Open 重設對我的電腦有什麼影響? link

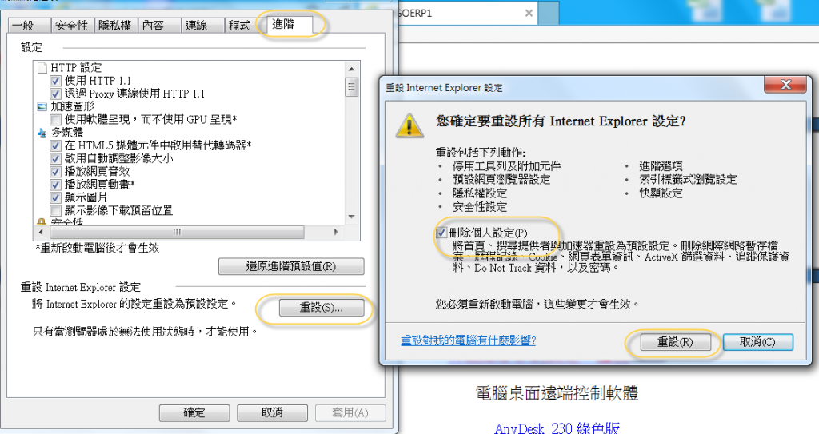pos(469,340)
